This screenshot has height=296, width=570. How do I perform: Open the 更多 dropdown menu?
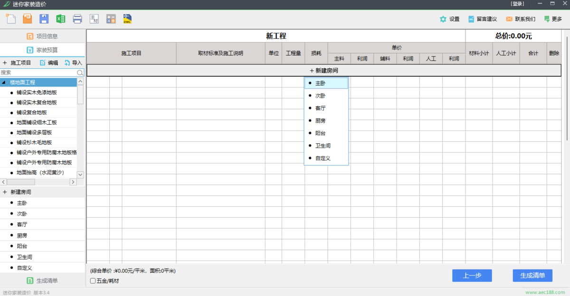pyautogui.click(x=553, y=19)
